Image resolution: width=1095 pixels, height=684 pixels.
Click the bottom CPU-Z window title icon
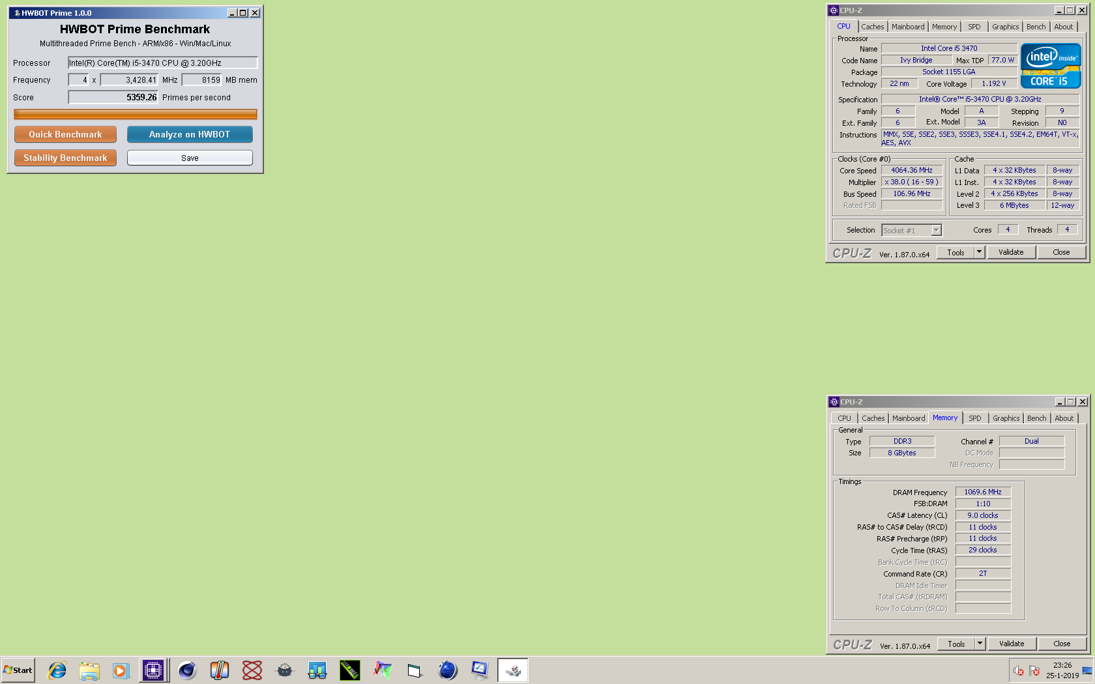[834, 402]
